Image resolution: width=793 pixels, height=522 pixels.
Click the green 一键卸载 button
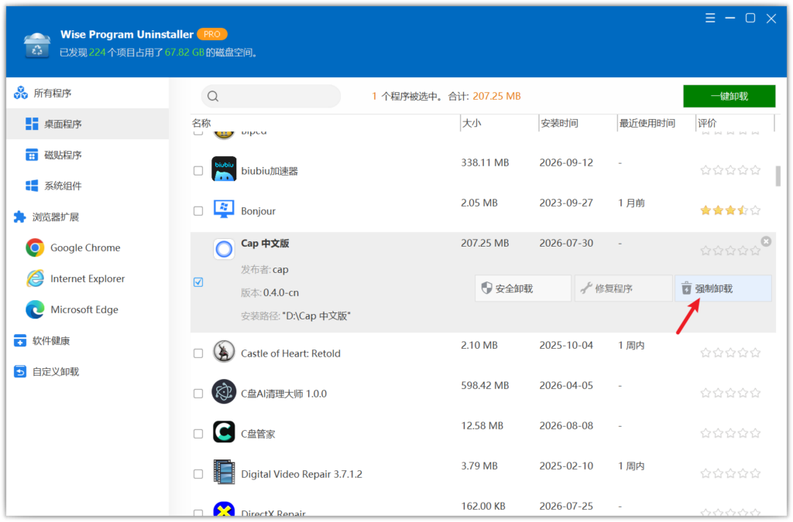point(729,97)
